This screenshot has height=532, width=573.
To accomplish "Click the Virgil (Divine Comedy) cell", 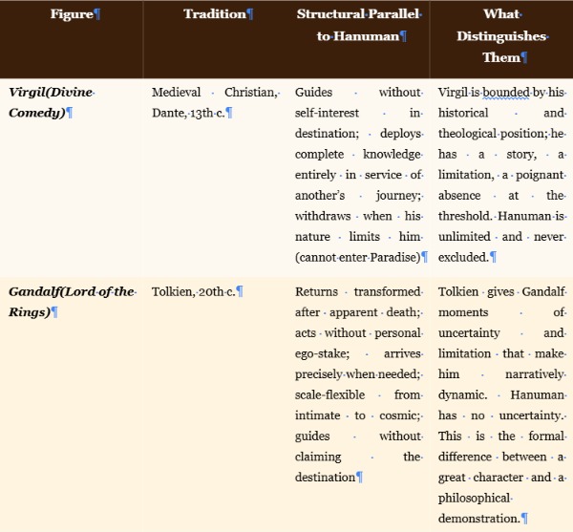I will coord(72,178).
